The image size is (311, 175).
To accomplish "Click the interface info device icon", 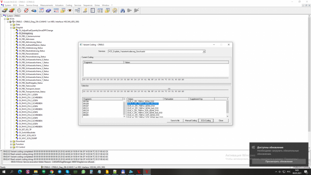I will [34, 11].
